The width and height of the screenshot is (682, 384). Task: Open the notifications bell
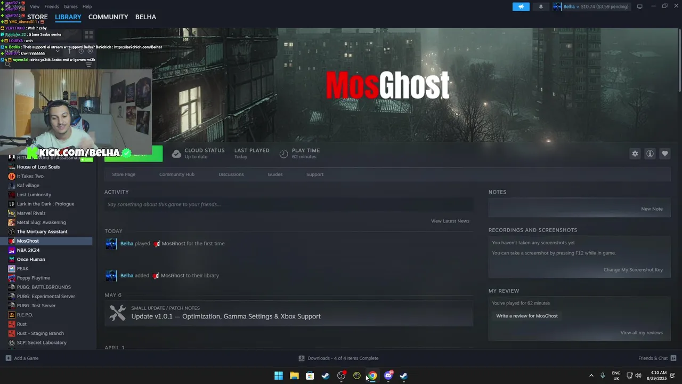tap(541, 6)
